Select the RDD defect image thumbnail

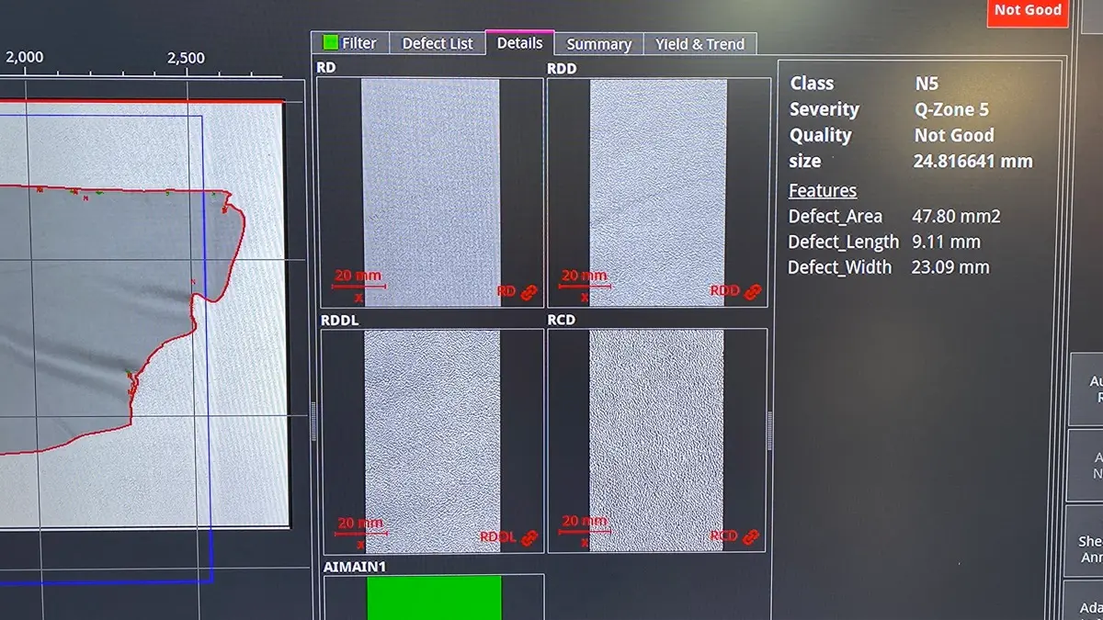tap(658, 192)
